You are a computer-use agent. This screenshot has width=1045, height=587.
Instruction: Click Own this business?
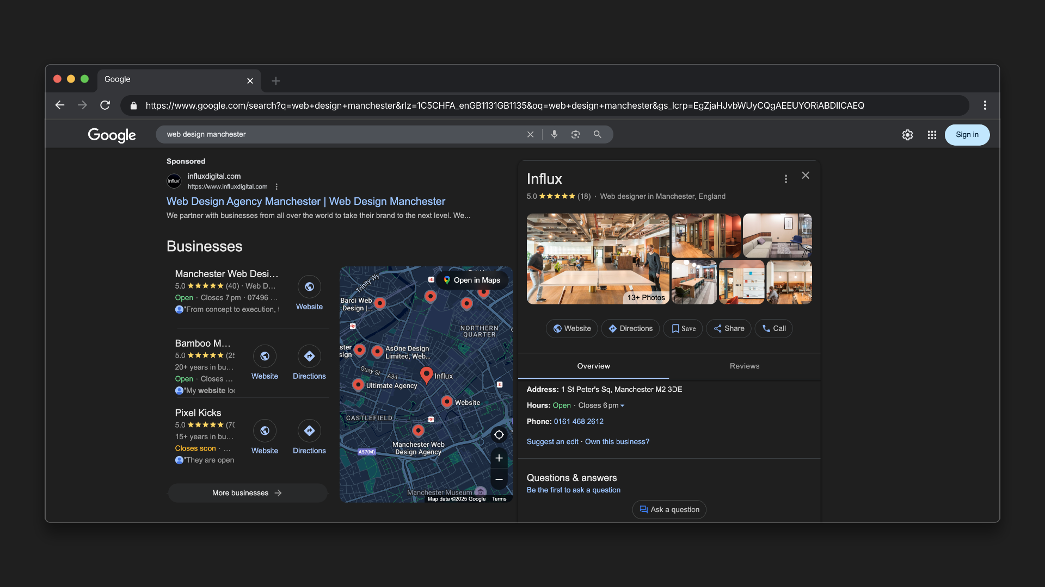617,442
